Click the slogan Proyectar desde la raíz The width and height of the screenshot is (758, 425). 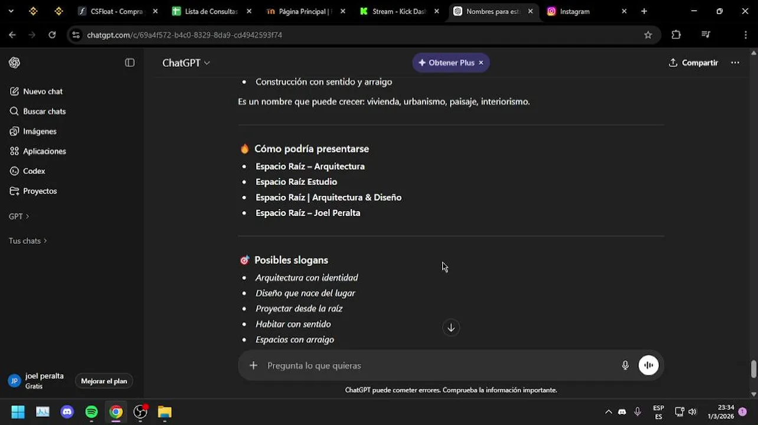(x=299, y=309)
